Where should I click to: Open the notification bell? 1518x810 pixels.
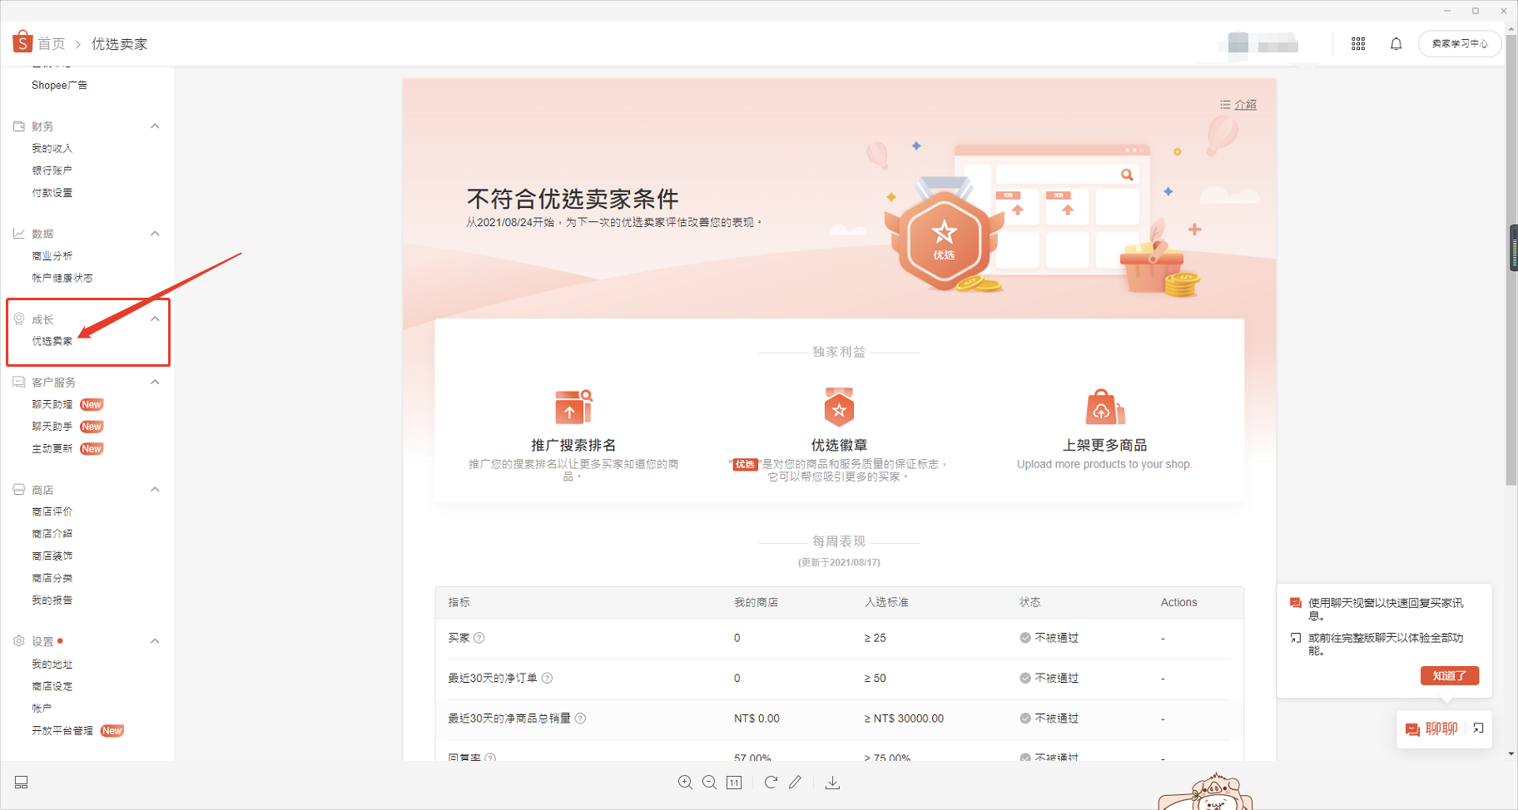tap(1396, 44)
